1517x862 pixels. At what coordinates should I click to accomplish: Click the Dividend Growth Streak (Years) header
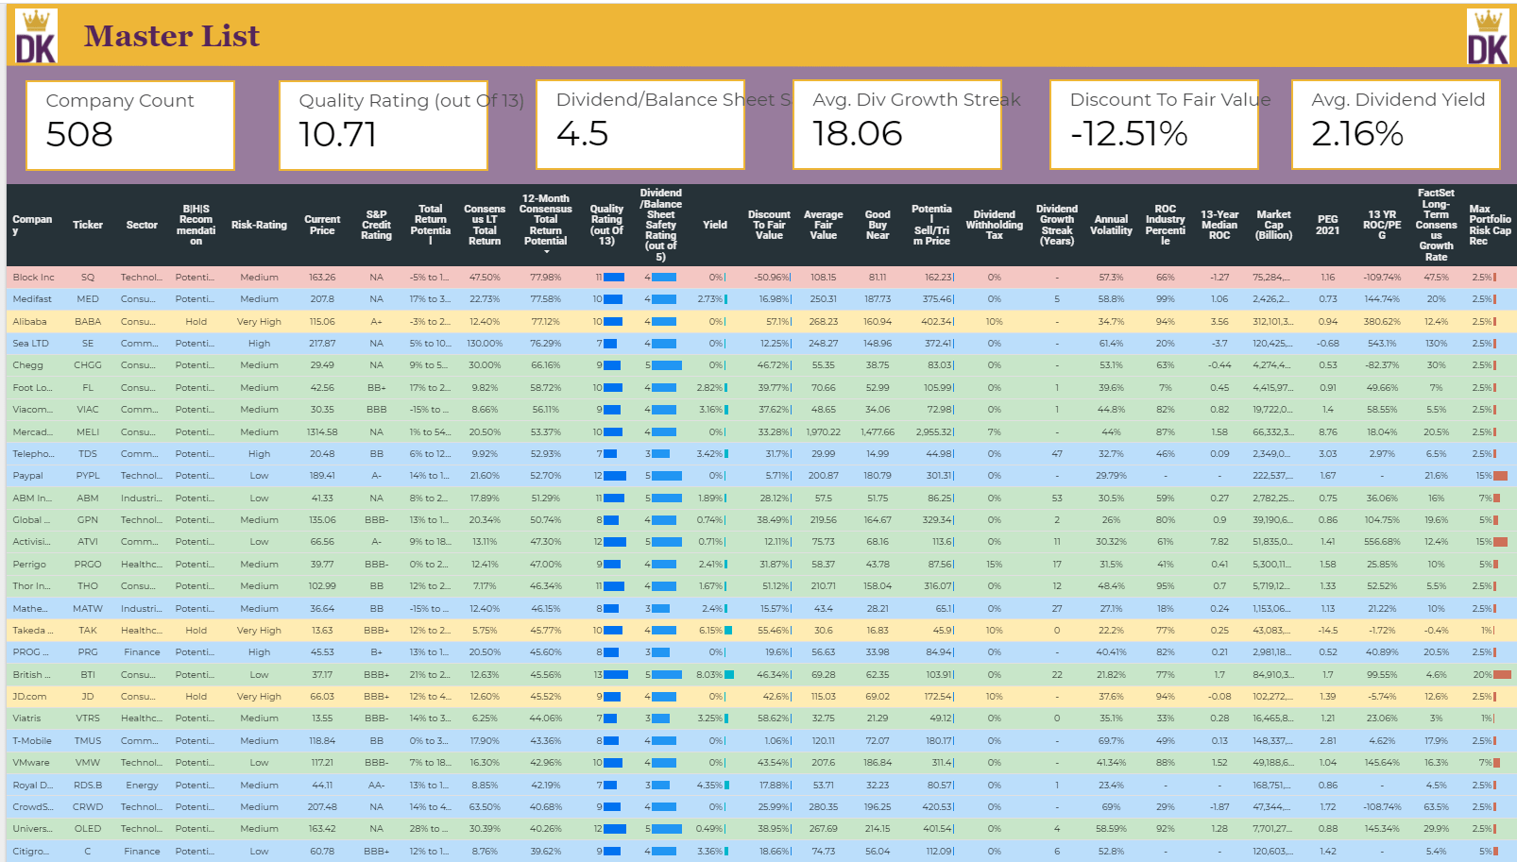tap(1057, 225)
